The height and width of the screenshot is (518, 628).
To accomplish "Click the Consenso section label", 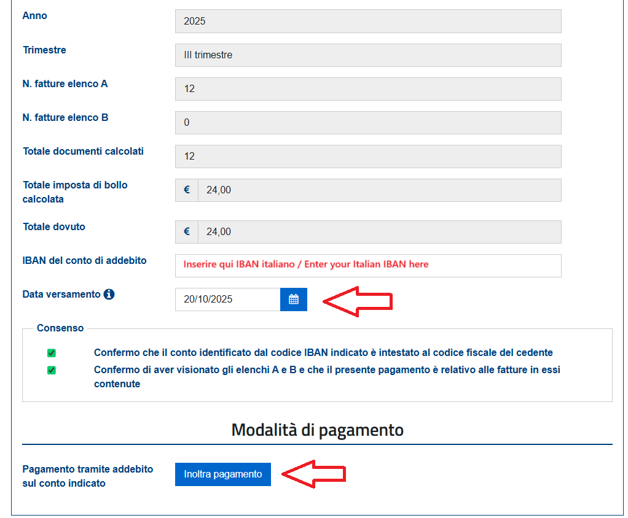I will coord(60,328).
